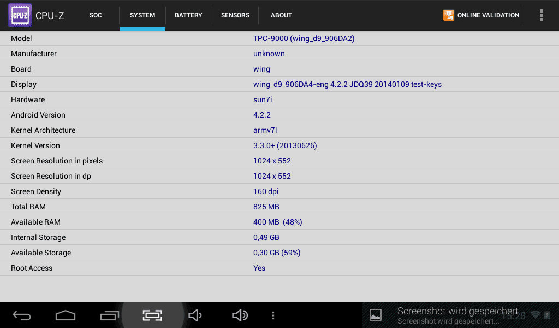The image size is (559, 328).
Task: Tap the 'Hardware' row label
Action: coord(28,99)
